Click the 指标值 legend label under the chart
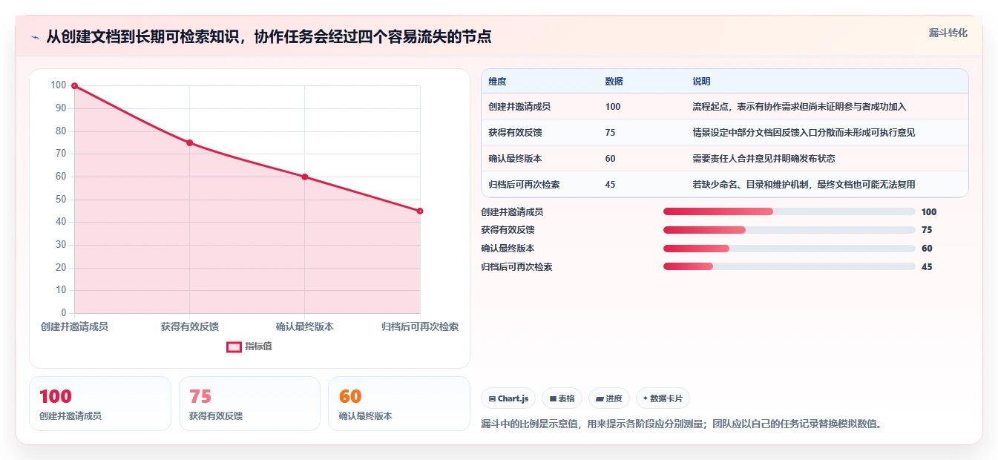Image resolution: width=998 pixels, height=460 pixels. tap(258, 346)
